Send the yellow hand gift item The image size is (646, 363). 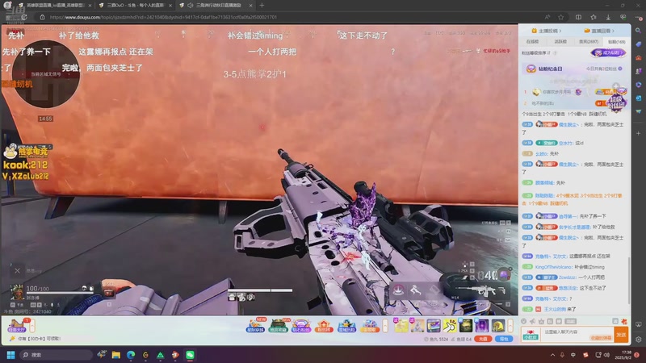[450, 326]
